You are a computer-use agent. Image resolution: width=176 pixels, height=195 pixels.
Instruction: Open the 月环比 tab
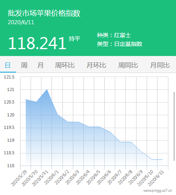(96, 65)
